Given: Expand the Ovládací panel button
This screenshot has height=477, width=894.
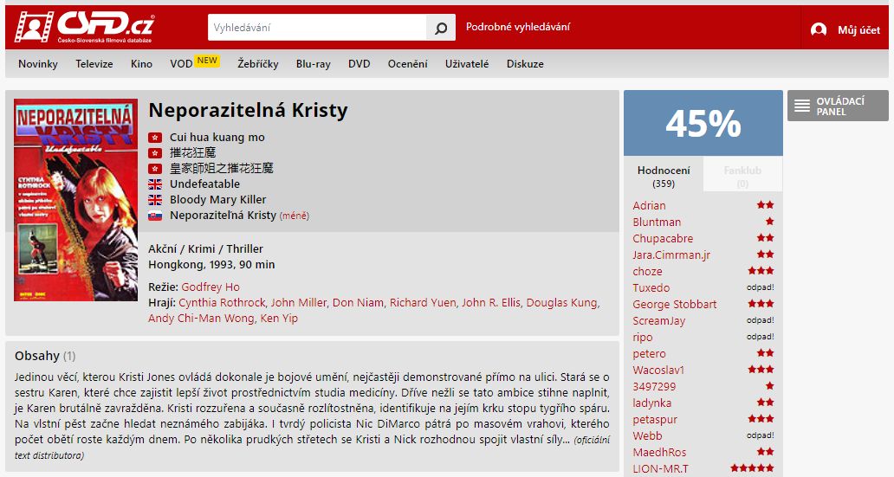Looking at the screenshot, I should click(x=838, y=106).
